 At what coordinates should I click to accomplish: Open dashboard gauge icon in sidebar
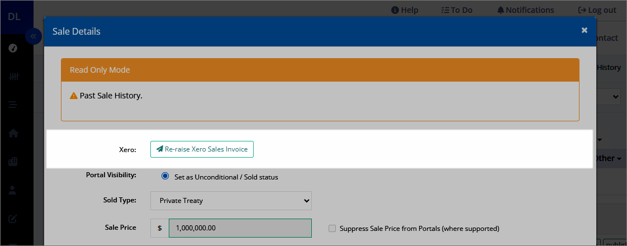pos(13,49)
